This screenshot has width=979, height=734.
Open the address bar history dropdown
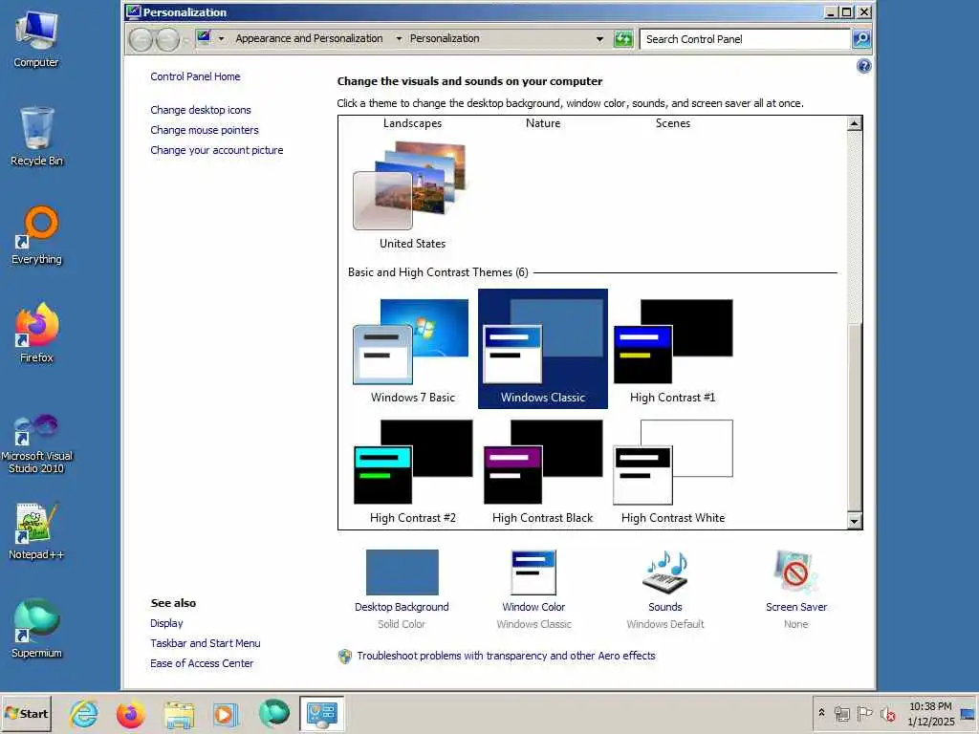(599, 38)
